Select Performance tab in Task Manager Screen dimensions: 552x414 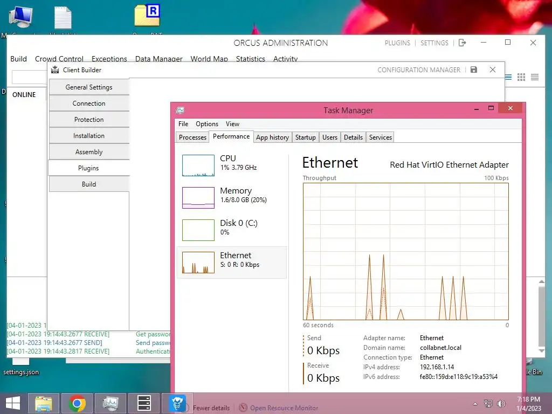(231, 136)
